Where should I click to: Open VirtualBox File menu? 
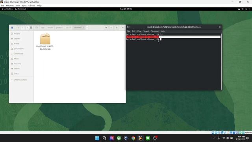point(3,6)
